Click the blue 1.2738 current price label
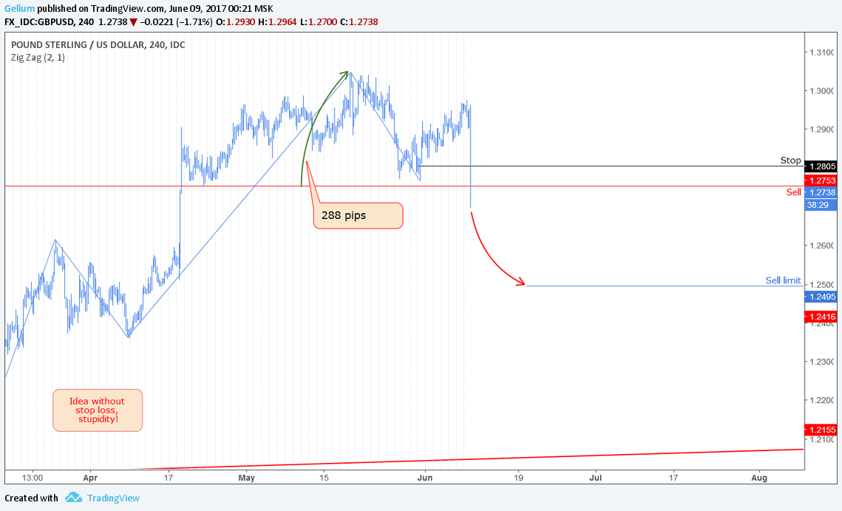 (822, 192)
